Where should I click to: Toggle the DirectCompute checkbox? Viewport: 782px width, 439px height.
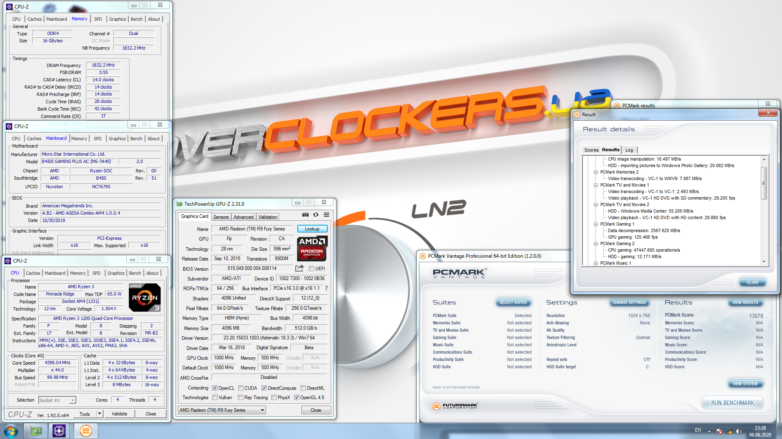pos(264,388)
